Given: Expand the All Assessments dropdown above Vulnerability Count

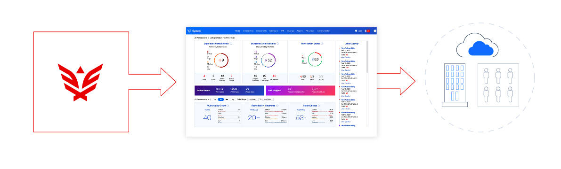Looking at the screenshot, I should click(x=202, y=100).
